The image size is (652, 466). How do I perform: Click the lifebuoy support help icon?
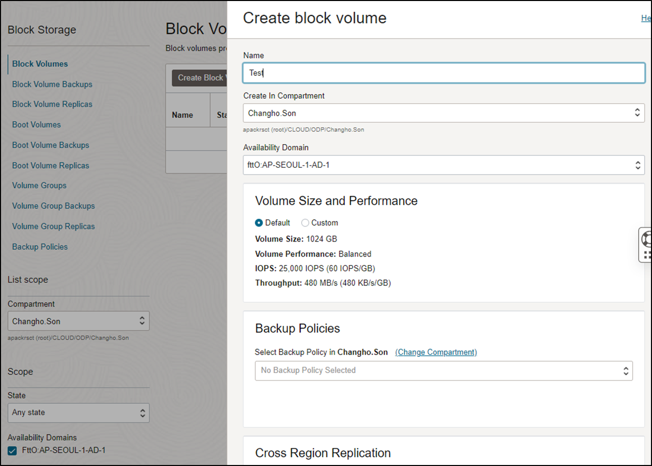(x=646, y=238)
